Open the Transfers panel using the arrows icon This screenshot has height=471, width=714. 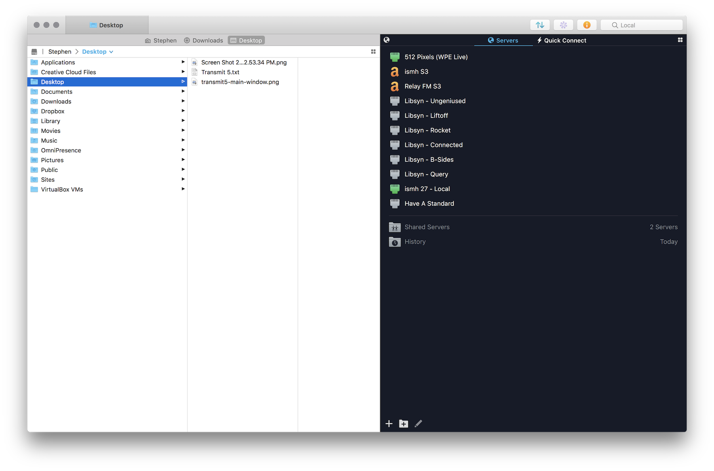540,25
